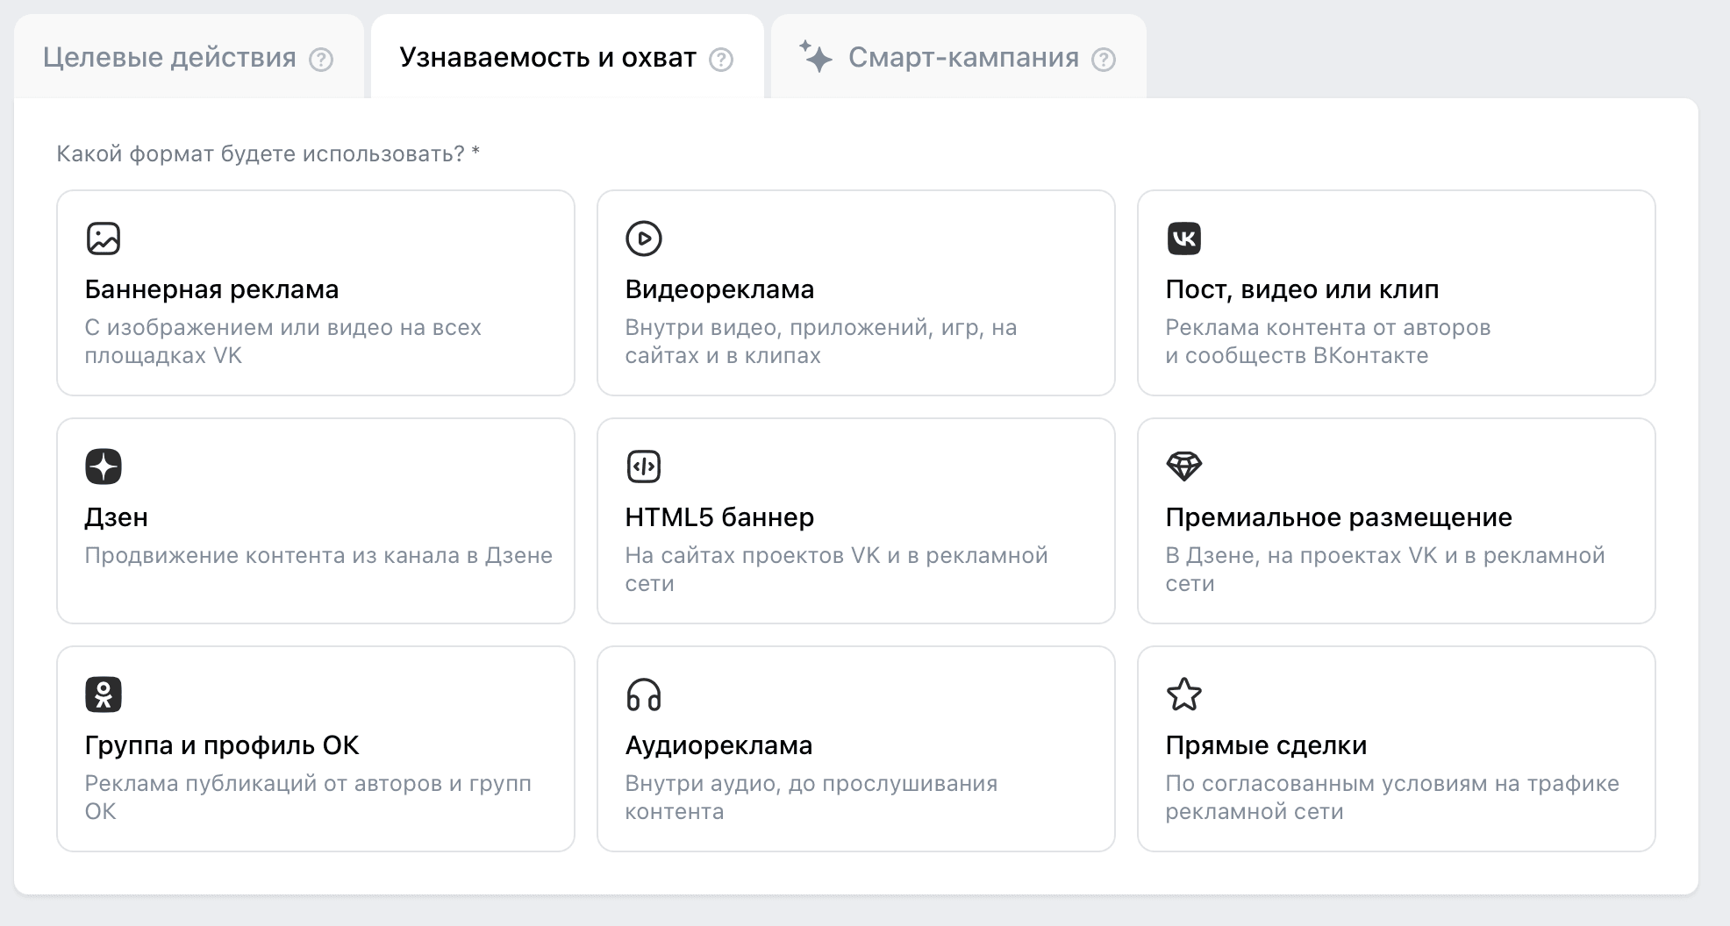
Task: Click the 'Какой формат будете использовать?' label
Action: click(268, 154)
